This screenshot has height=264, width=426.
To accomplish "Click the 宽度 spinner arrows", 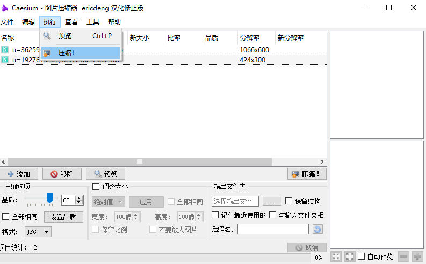I will click(x=136, y=217).
